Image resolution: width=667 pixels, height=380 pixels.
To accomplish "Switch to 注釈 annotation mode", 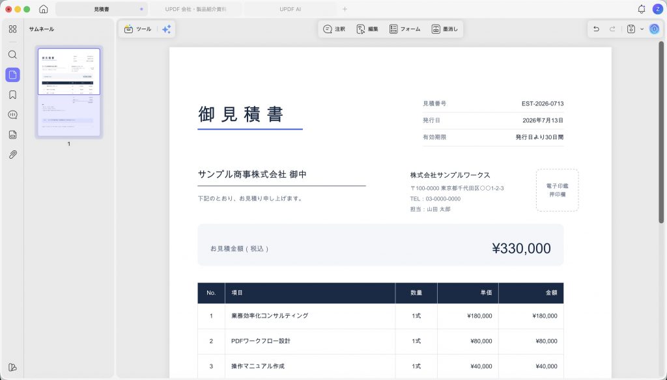I will coord(334,29).
